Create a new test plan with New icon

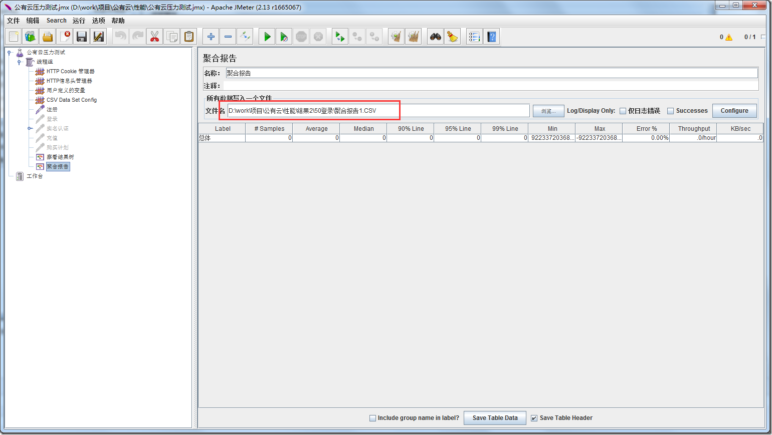[14, 37]
